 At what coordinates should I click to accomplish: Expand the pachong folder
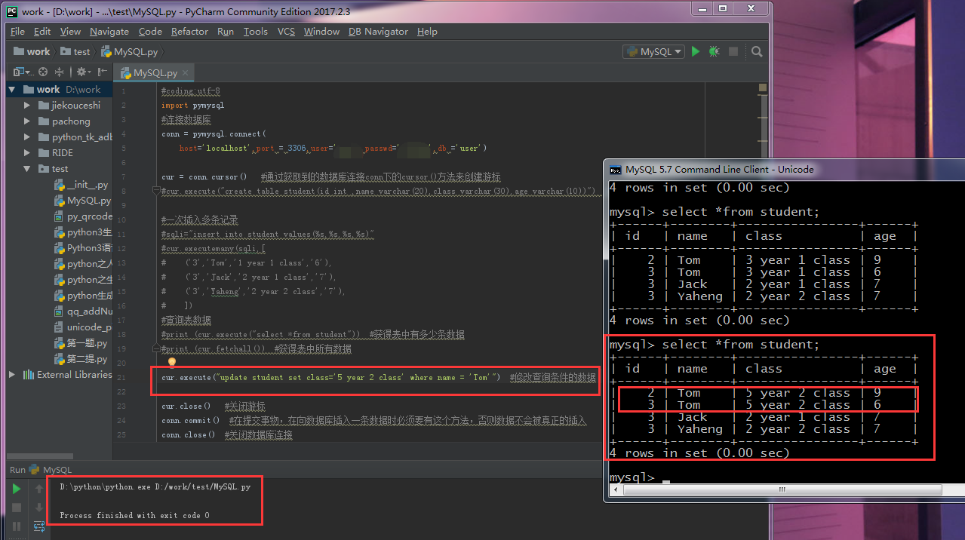click(x=27, y=121)
